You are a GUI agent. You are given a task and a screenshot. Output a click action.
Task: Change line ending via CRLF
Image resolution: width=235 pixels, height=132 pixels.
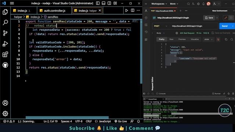(88, 121)
